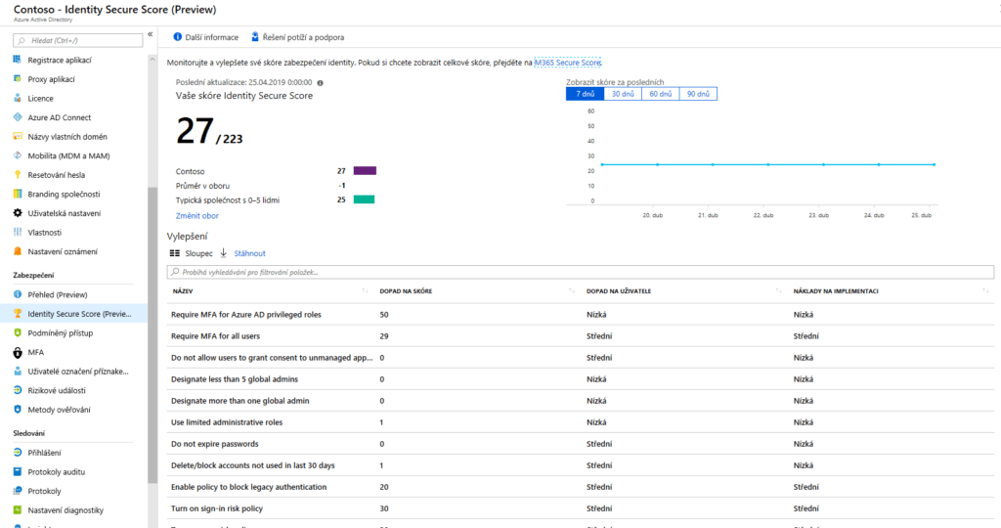Screen dimensions: 1001x528
Task: Click Nastavení oznámení bell icon
Action: (x=18, y=251)
